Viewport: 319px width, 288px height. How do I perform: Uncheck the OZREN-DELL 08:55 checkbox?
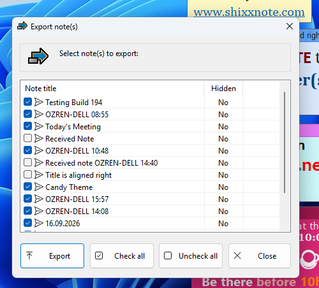27,114
